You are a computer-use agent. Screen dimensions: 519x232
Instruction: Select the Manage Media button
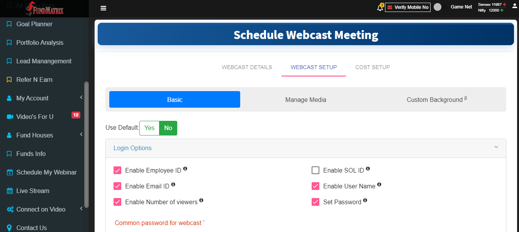coord(306,100)
